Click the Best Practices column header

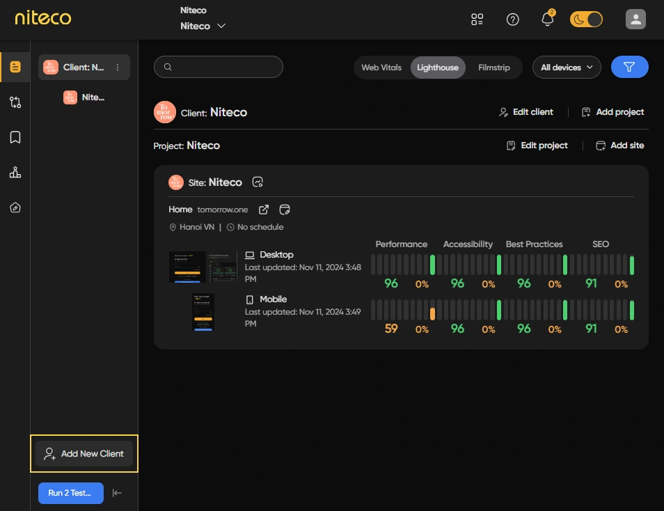pos(534,244)
